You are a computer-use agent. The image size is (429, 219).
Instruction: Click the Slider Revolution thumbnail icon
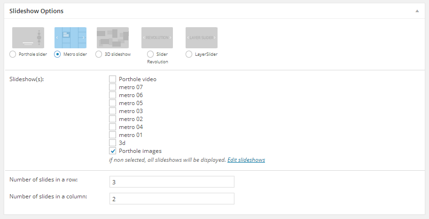tap(157, 38)
